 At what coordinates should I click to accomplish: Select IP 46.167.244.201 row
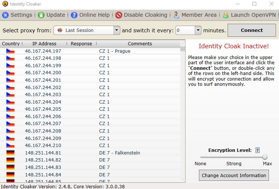tap(90, 80)
